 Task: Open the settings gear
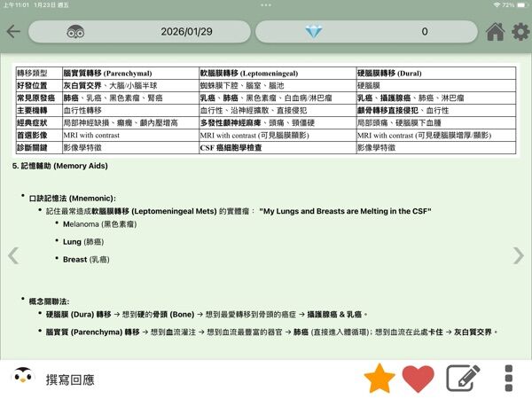[x=520, y=31]
